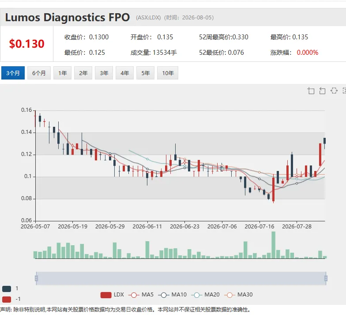The height and width of the screenshot is (315, 346).
Task: Select the 3个月 time range tab
Action: click(13, 73)
